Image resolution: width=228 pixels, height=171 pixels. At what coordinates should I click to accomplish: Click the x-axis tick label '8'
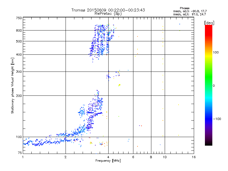coord(151,157)
